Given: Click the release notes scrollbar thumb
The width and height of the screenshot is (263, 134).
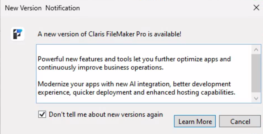Looking at the screenshot, I should coord(256,73).
